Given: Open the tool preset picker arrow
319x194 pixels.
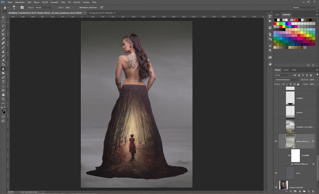Looking at the screenshot, I should pos(8,7).
